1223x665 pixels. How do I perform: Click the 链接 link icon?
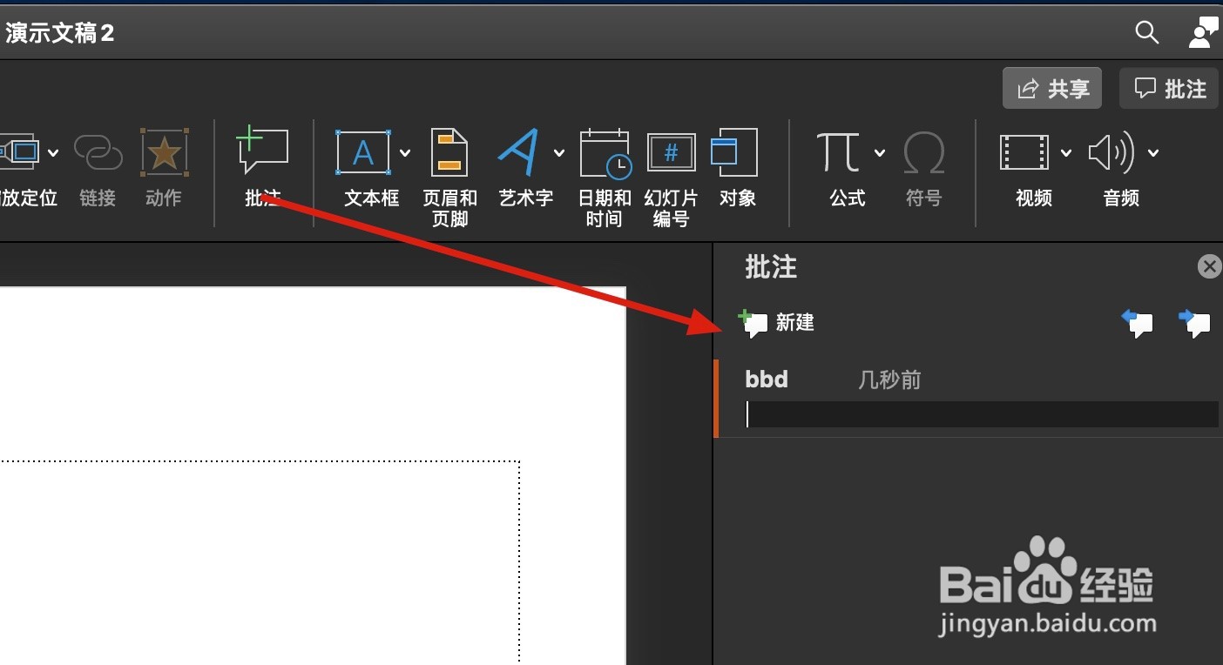(x=98, y=153)
